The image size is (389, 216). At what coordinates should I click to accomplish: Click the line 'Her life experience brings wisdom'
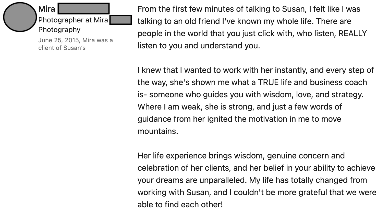click(241, 156)
